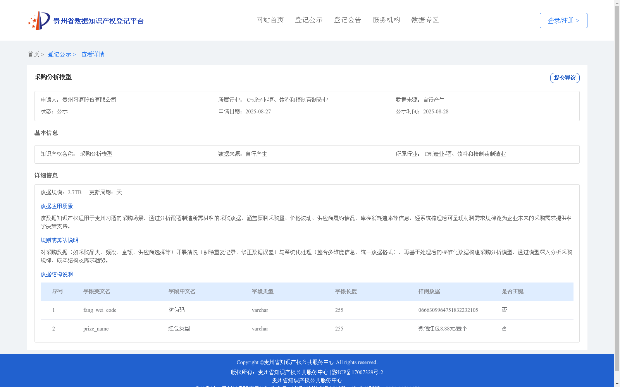Click the 字段长度 column header
This screenshot has height=387, width=620.
point(346,291)
